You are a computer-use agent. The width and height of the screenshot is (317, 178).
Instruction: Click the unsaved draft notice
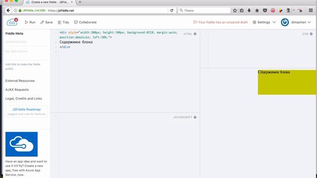220,22
